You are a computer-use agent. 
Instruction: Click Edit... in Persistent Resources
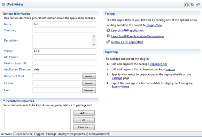[84, 120]
